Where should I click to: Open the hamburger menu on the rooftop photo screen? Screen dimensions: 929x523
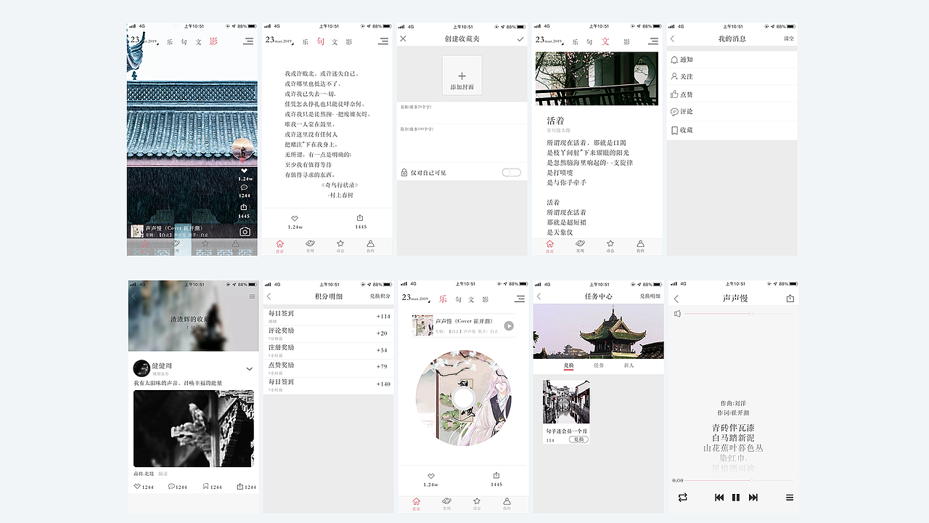tap(249, 41)
